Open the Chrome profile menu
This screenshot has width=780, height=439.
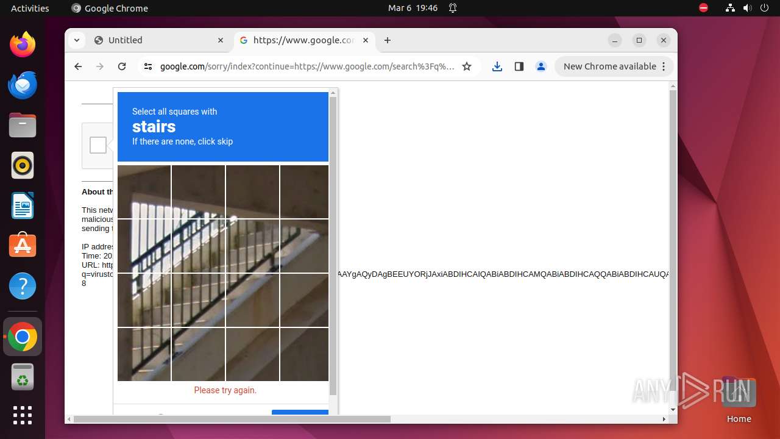(541, 66)
